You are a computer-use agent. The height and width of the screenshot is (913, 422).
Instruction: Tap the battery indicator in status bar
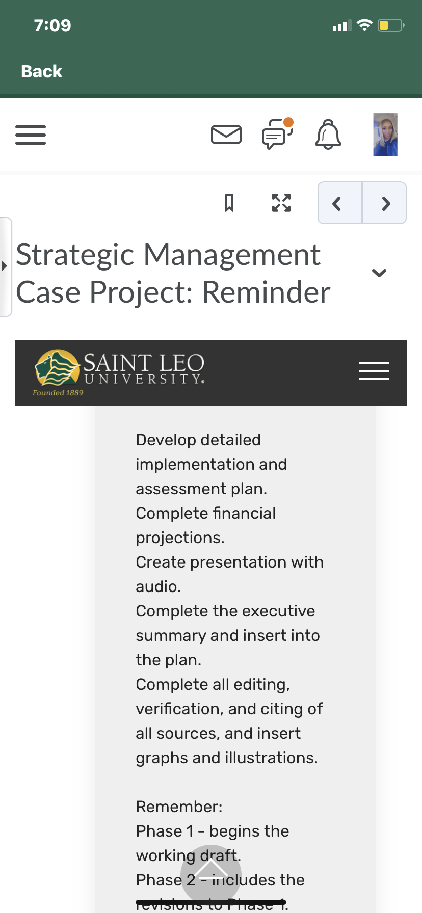[391, 25]
